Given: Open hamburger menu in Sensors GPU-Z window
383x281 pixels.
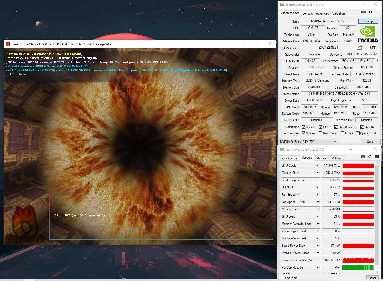Looking at the screenshot, I should coord(377,157).
